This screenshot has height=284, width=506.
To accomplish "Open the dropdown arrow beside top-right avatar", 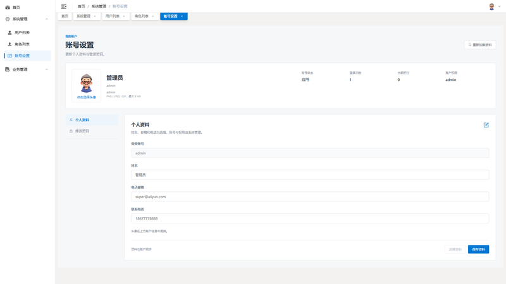I will point(499,6).
